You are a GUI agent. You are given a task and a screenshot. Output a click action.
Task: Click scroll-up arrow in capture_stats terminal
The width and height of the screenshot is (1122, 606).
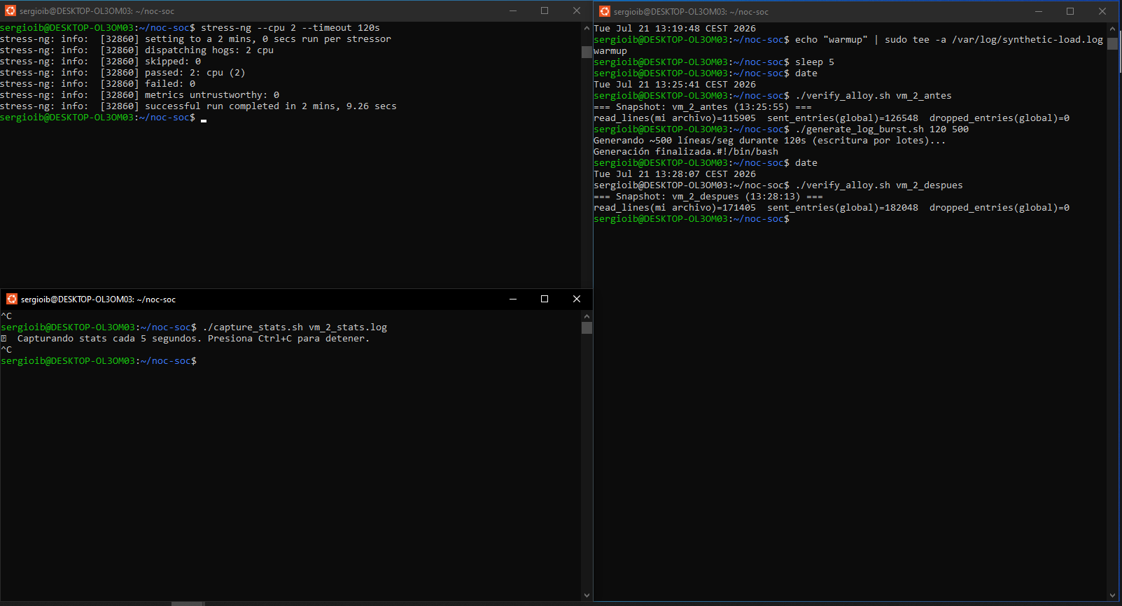click(x=587, y=316)
